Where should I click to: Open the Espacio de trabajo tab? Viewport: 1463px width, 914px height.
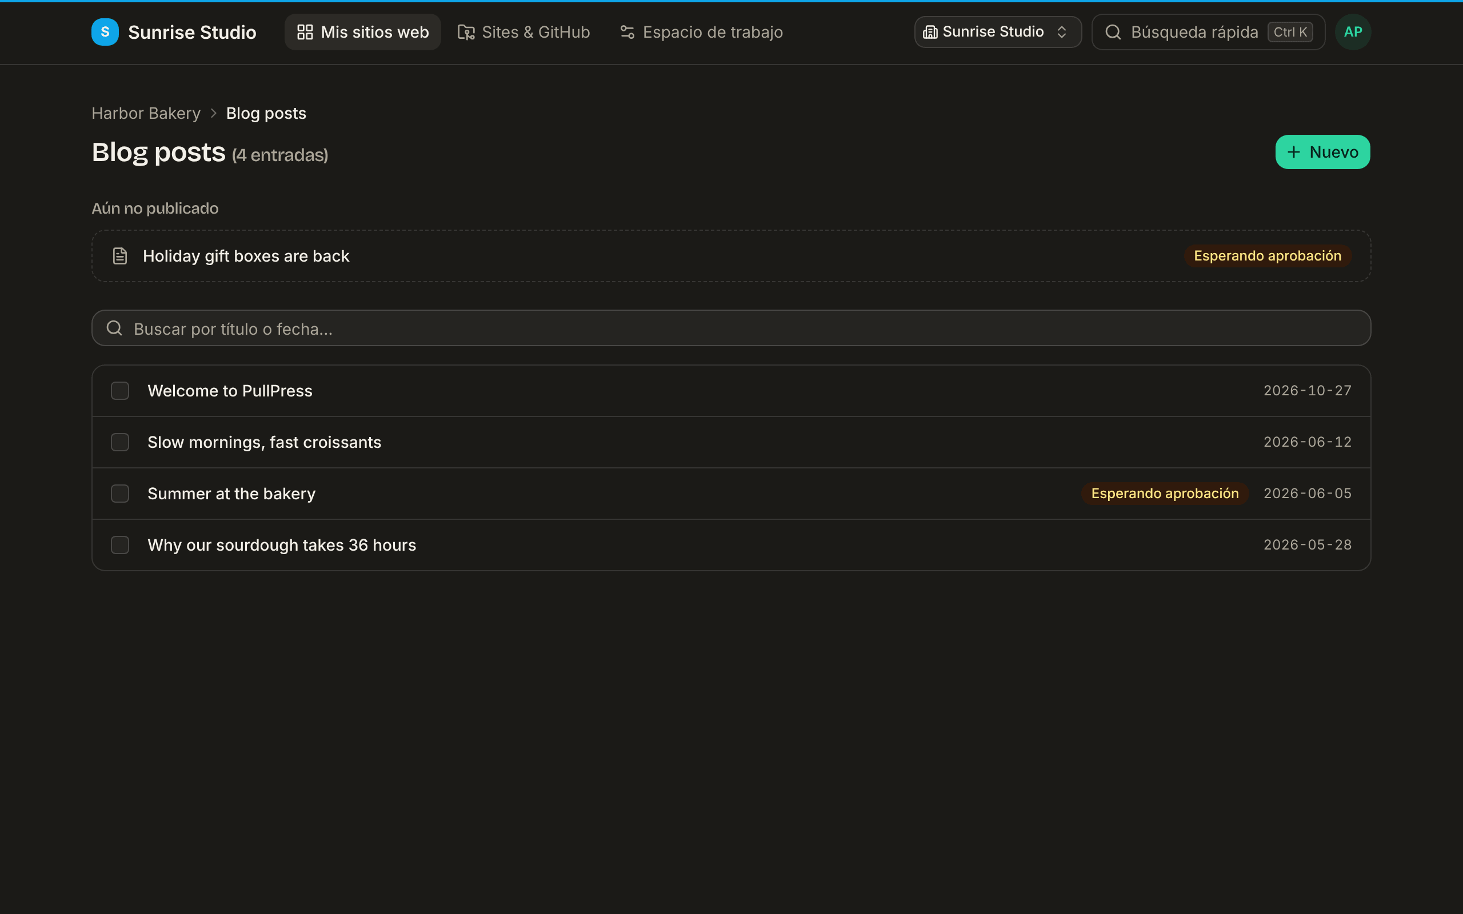pos(701,32)
